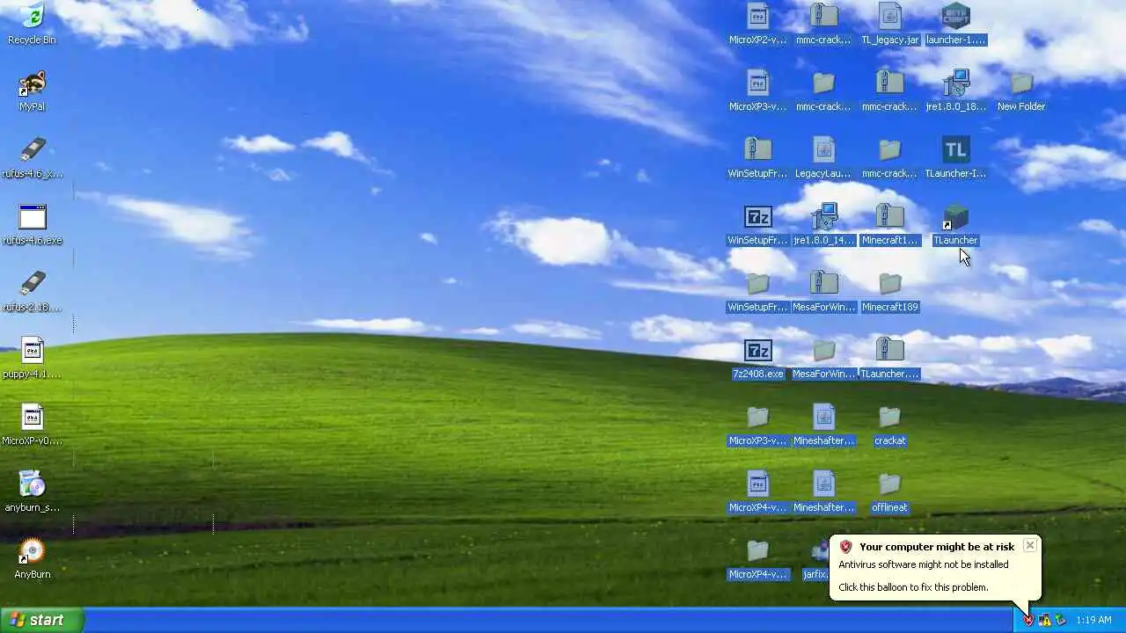
Task: Select the LegacyLau file icon
Action: (823, 157)
